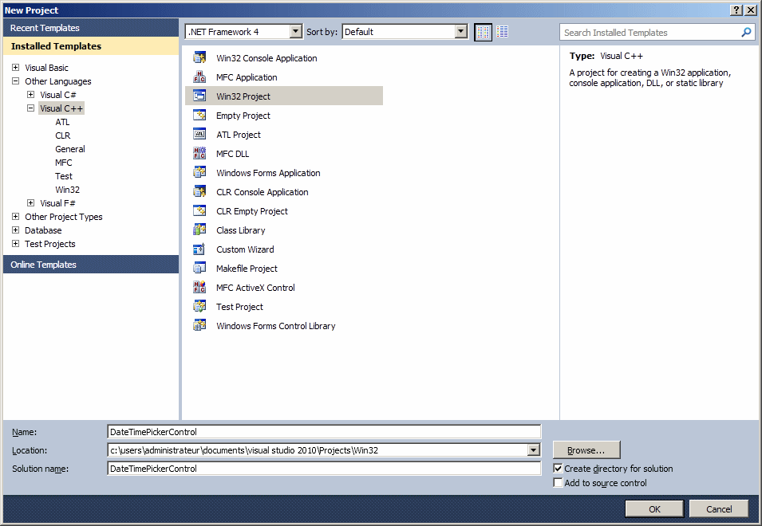
Task: Select the Win32 category in tree
Action: click(x=68, y=190)
